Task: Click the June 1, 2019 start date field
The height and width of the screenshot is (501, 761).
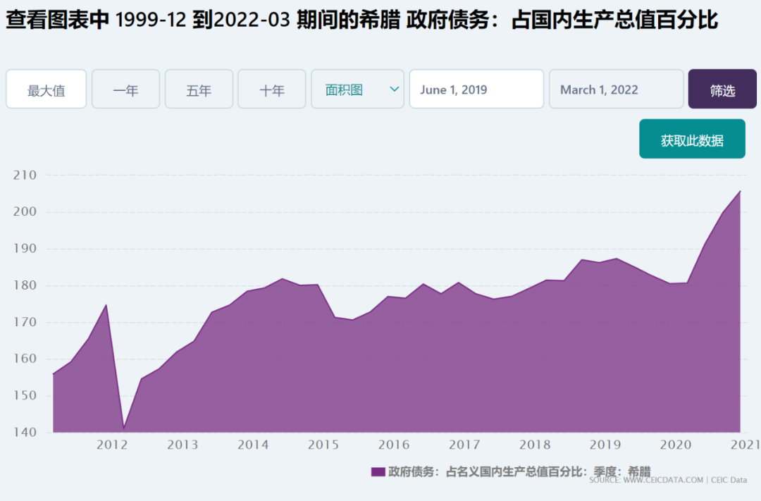Action: 476,89
